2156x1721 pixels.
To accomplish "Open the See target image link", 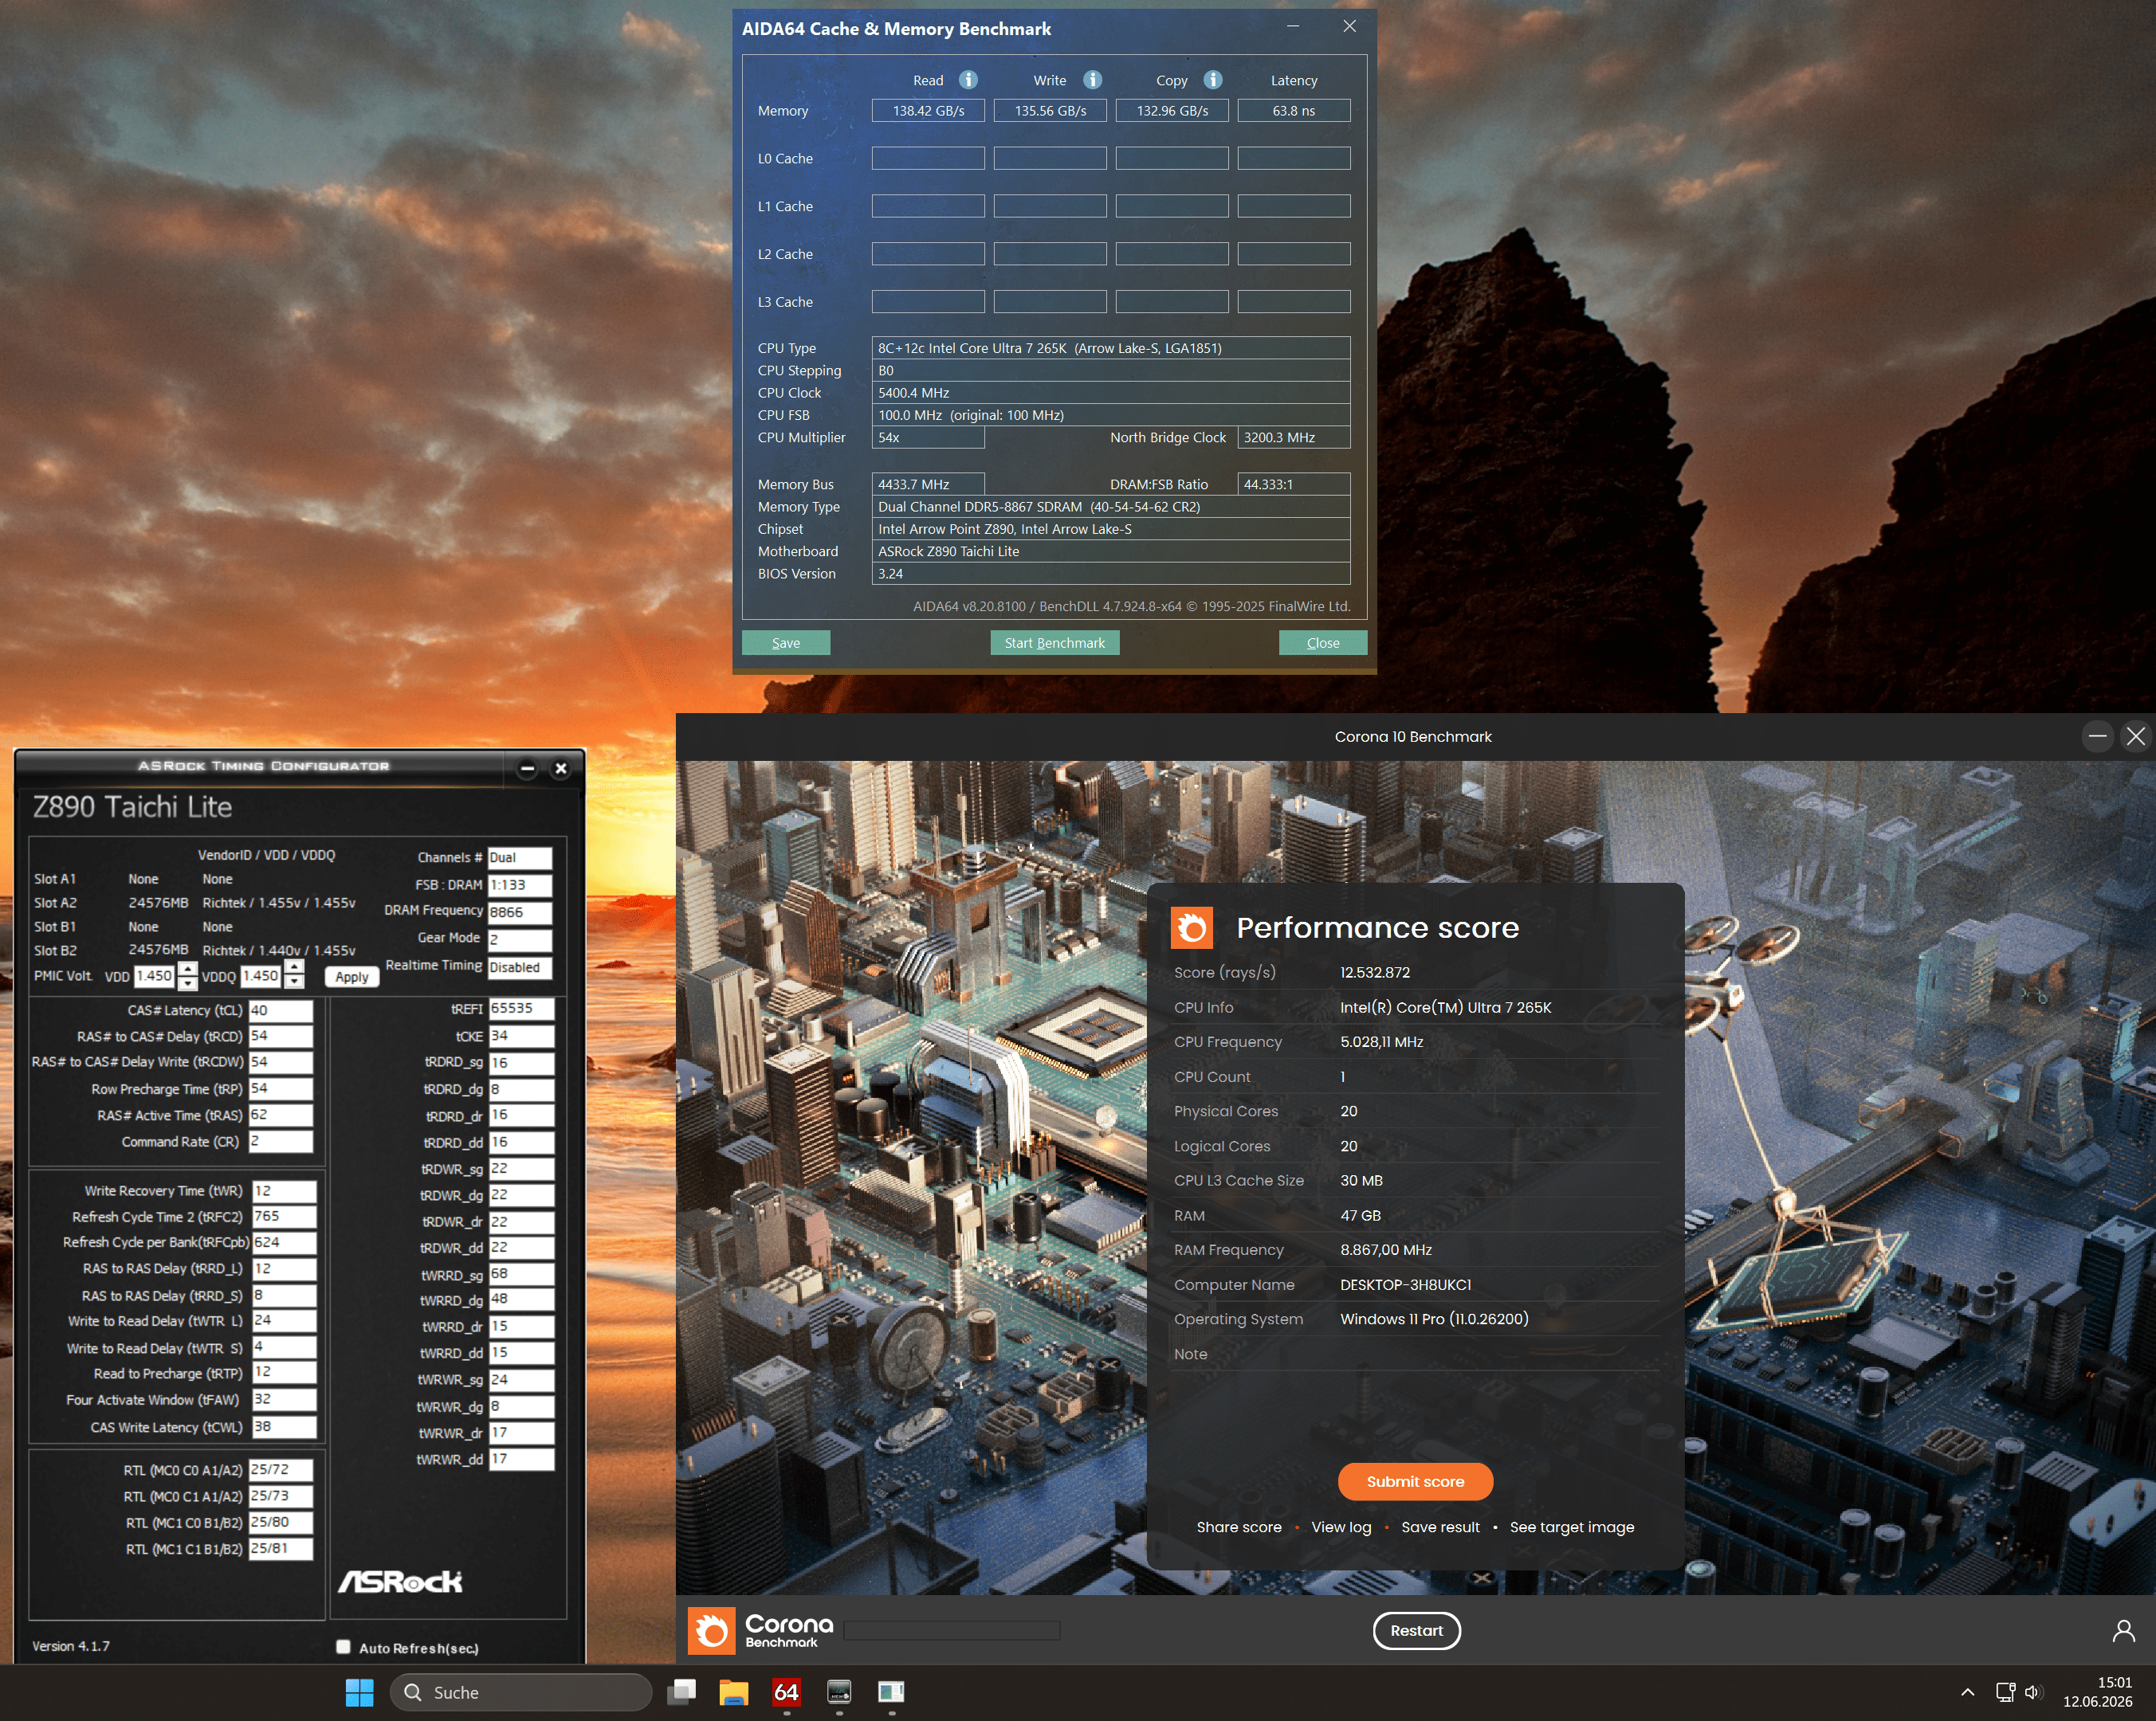I will 1572,1527.
